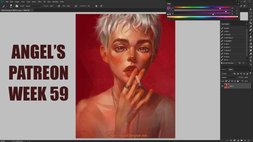Viewport: 253px width, 142px height.
Task: Open the File menu
Action: tap(7, 2)
